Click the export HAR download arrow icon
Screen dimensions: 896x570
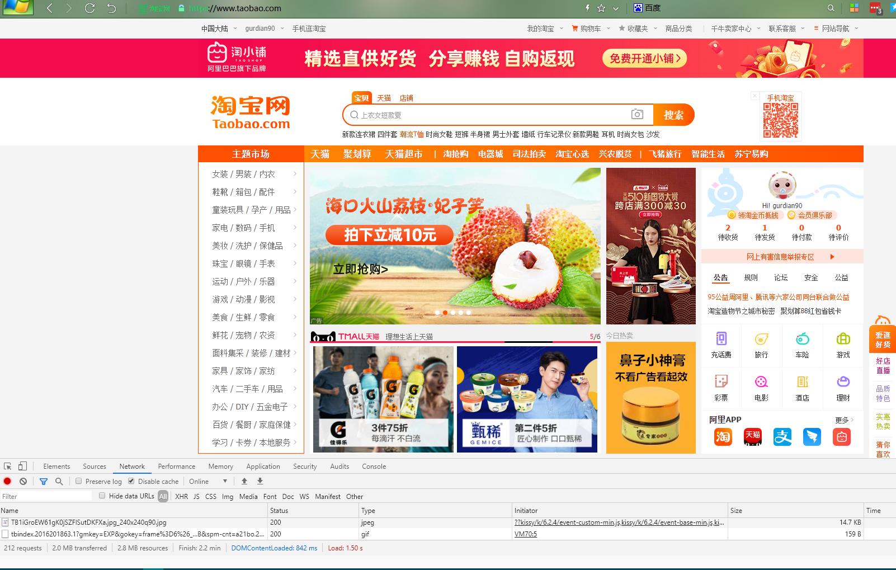(260, 481)
